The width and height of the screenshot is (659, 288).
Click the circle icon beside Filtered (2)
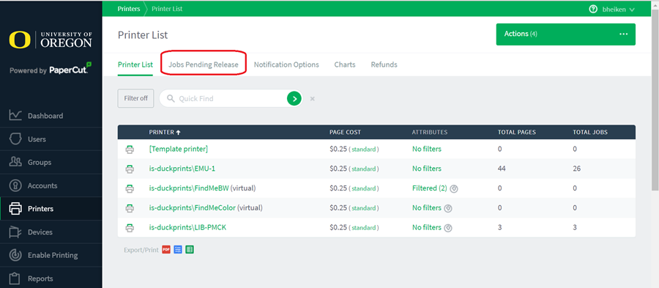pyautogui.click(x=453, y=189)
